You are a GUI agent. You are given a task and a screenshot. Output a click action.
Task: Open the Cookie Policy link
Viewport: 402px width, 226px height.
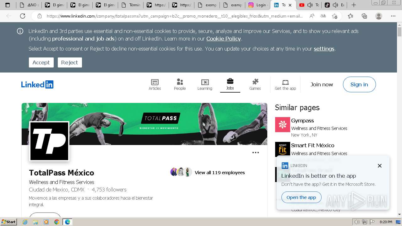pyautogui.click(x=224, y=39)
